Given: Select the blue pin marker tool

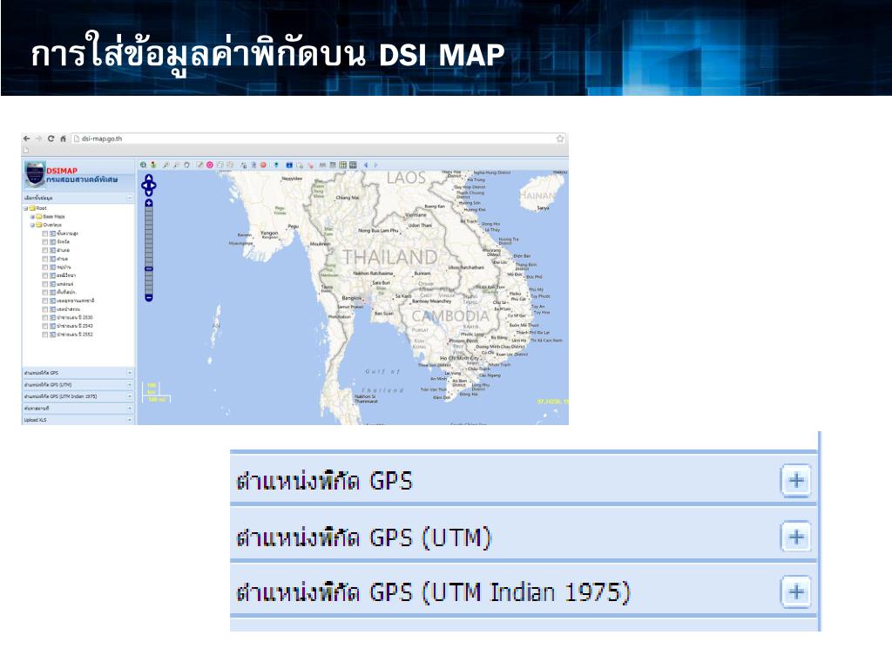Looking at the screenshot, I should click(x=276, y=165).
